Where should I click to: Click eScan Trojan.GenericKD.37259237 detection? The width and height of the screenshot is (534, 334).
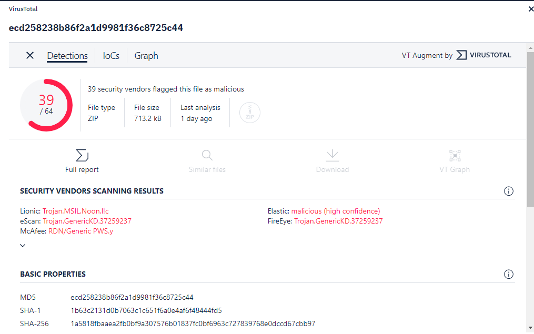(x=87, y=221)
